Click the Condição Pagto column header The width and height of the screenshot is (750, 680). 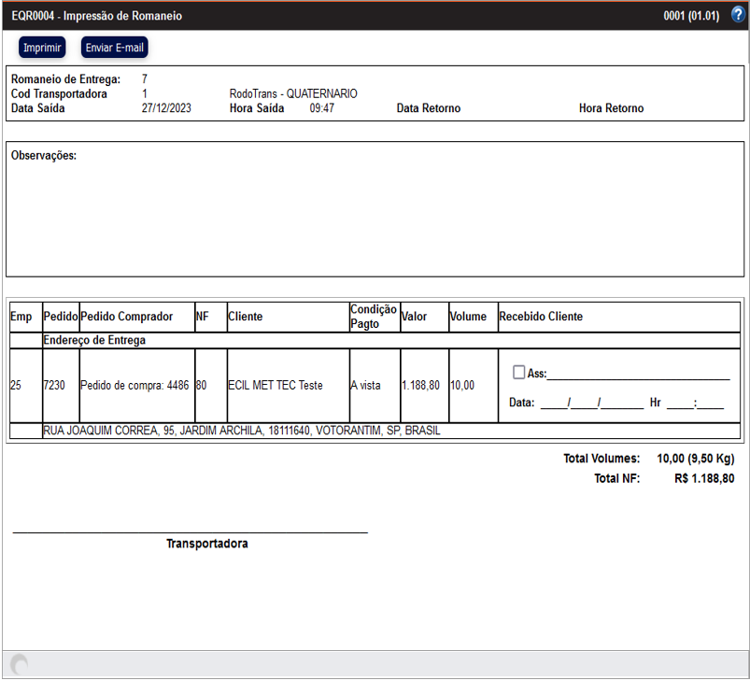(374, 316)
